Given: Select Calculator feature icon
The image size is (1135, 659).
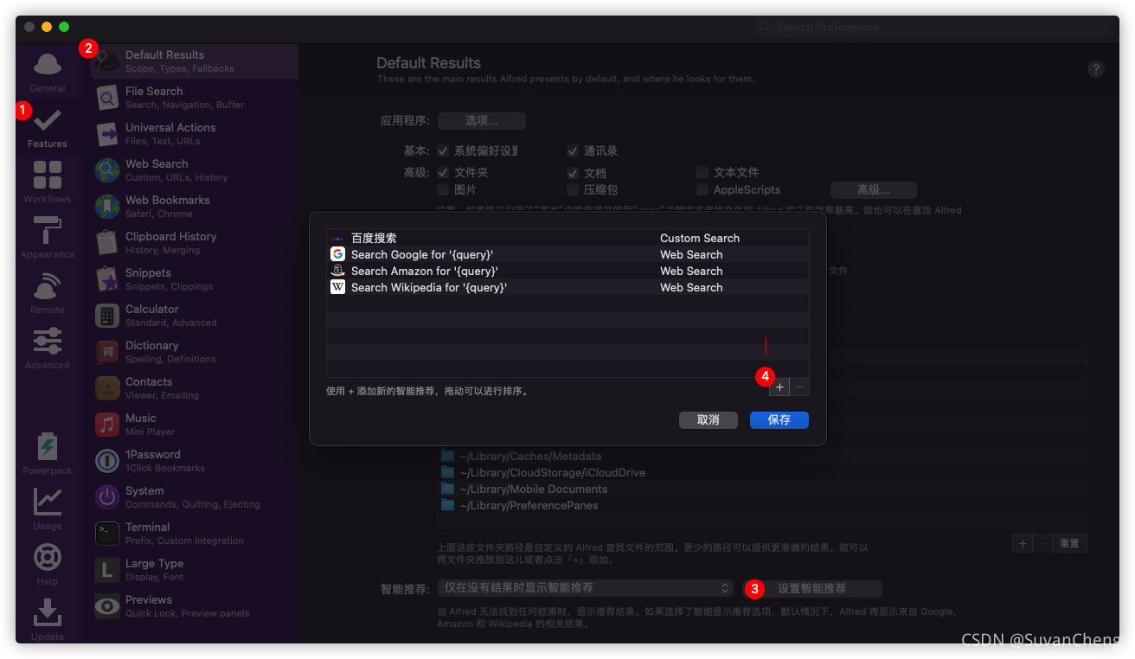Looking at the screenshot, I should point(107,316).
